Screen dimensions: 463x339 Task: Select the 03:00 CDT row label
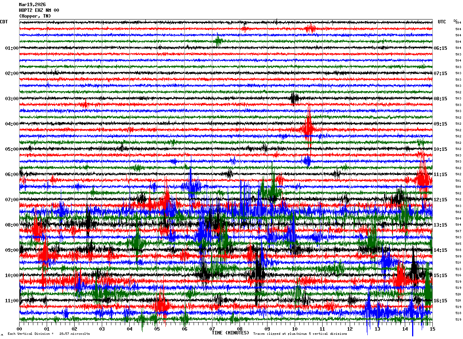click(12, 99)
